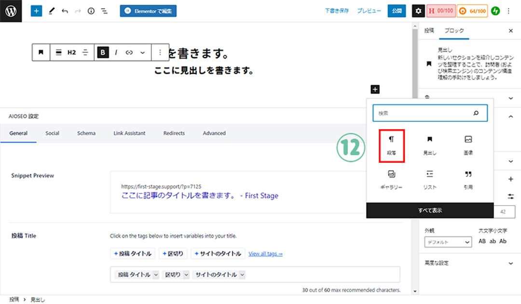Toggle the settings gear icon
This screenshot has height=304, width=521.
(418, 11)
